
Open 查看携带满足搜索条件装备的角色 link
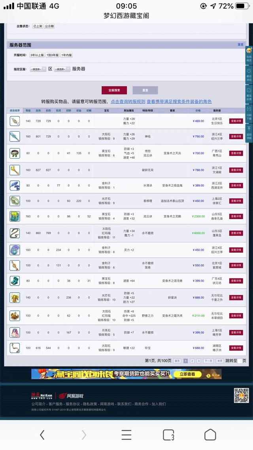(x=179, y=102)
